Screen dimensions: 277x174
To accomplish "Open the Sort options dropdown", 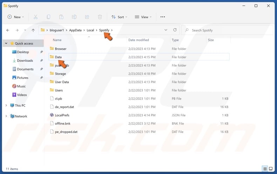I will pos(119,17).
